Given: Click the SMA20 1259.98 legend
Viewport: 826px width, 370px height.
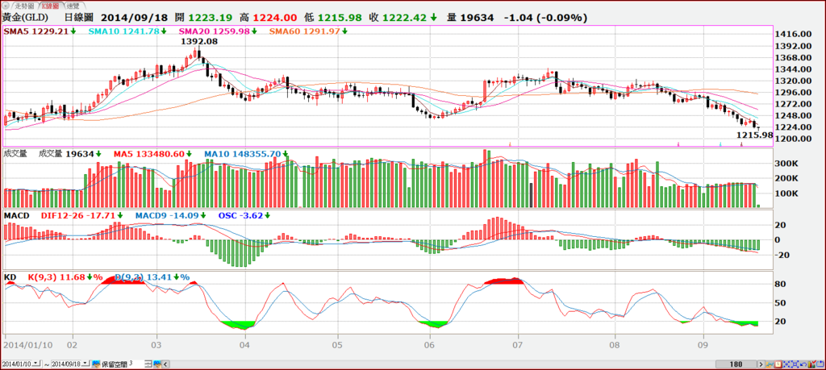Looking at the screenshot, I should pyautogui.click(x=218, y=31).
